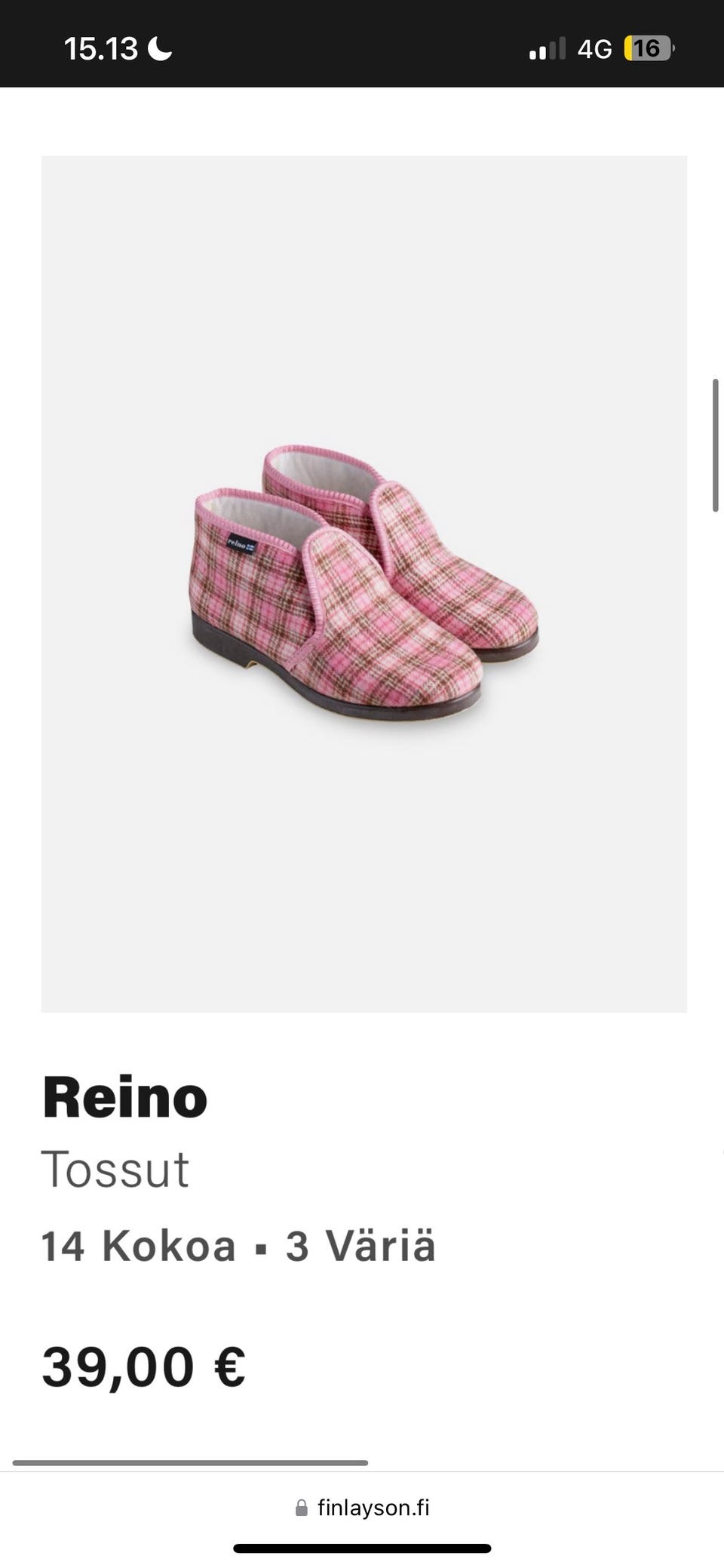724x1568 pixels.
Task: Tap the 15.13 clock in status bar
Action: (x=101, y=49)
